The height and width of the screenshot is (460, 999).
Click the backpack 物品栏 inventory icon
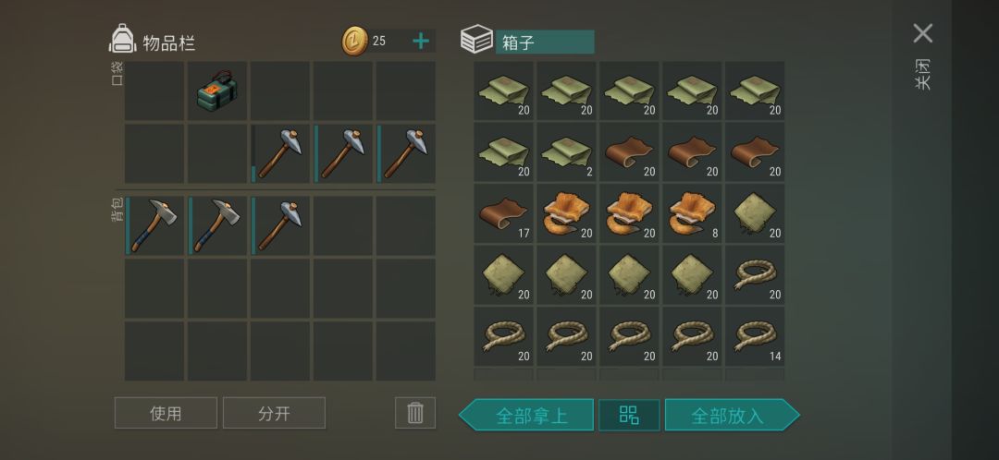(122, 40)
